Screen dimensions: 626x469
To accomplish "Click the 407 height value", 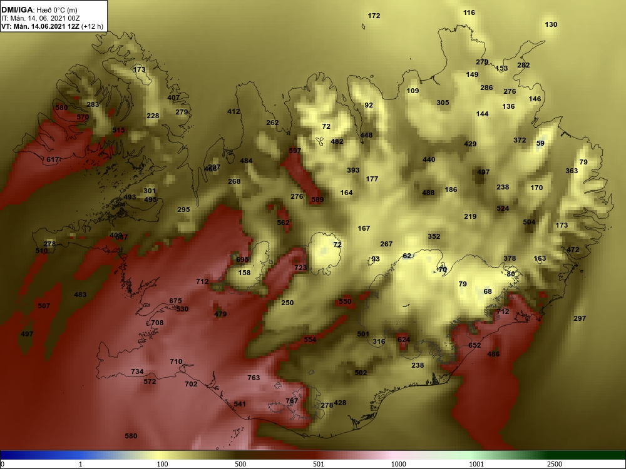I will [x=173, y=98].
